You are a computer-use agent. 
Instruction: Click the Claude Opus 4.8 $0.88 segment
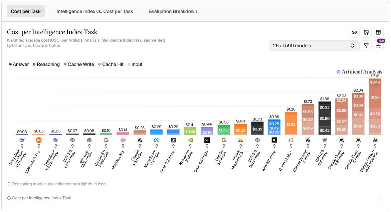point(342,110)
